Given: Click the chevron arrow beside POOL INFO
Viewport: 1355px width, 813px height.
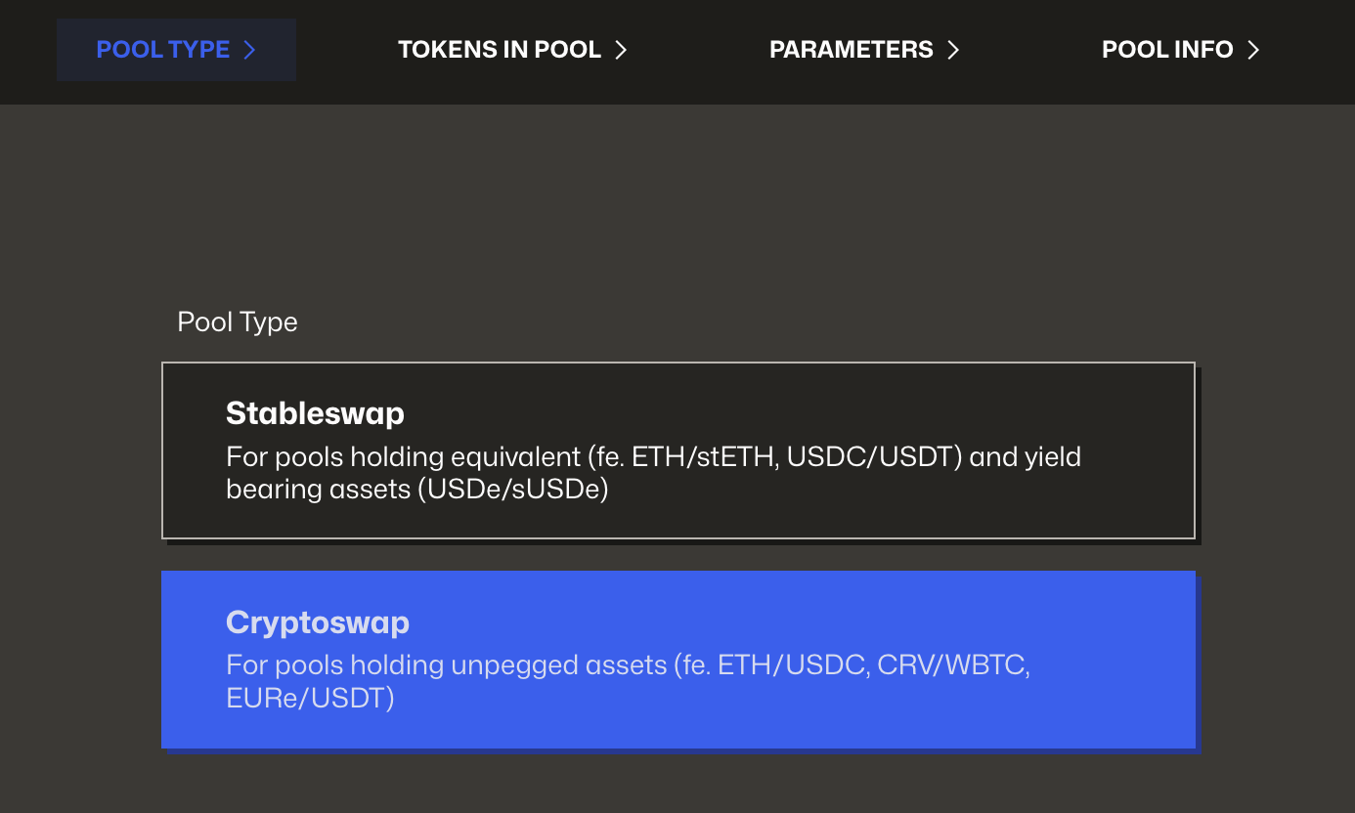Looking at the screenshot, I should click(1253, 50).
